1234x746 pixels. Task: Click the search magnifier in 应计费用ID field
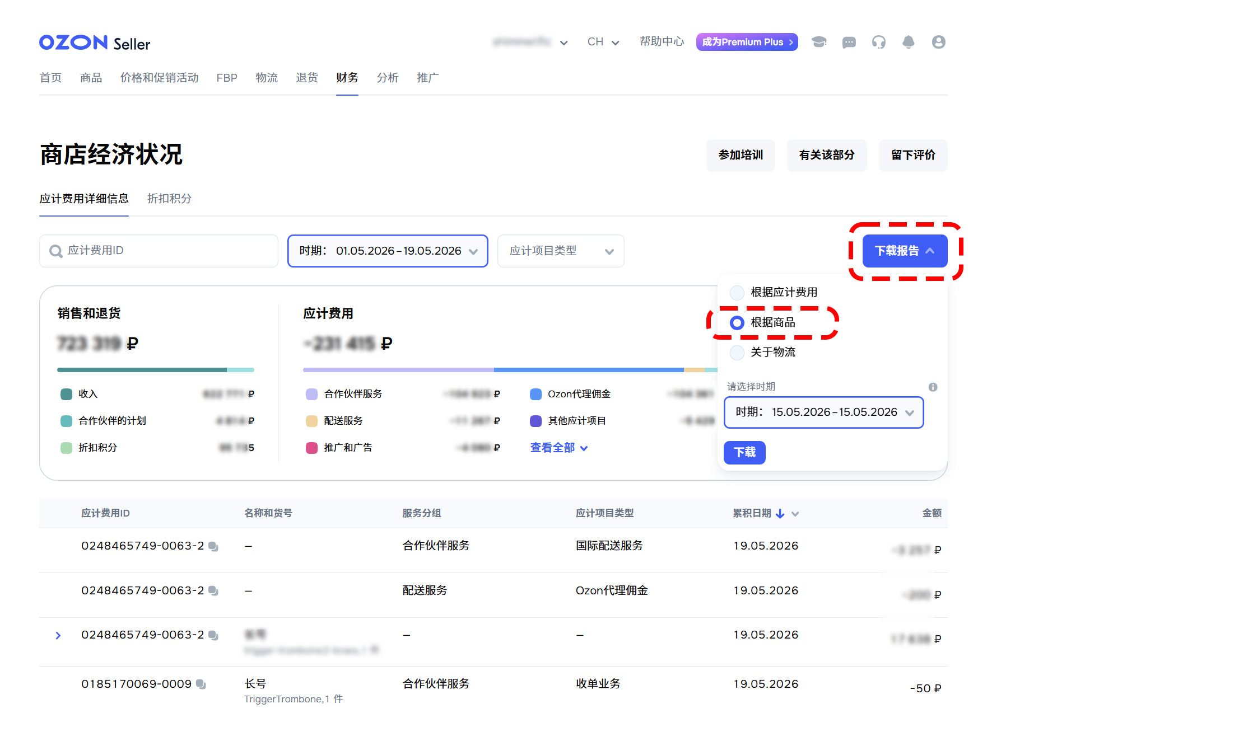click(x=55, y=251)
